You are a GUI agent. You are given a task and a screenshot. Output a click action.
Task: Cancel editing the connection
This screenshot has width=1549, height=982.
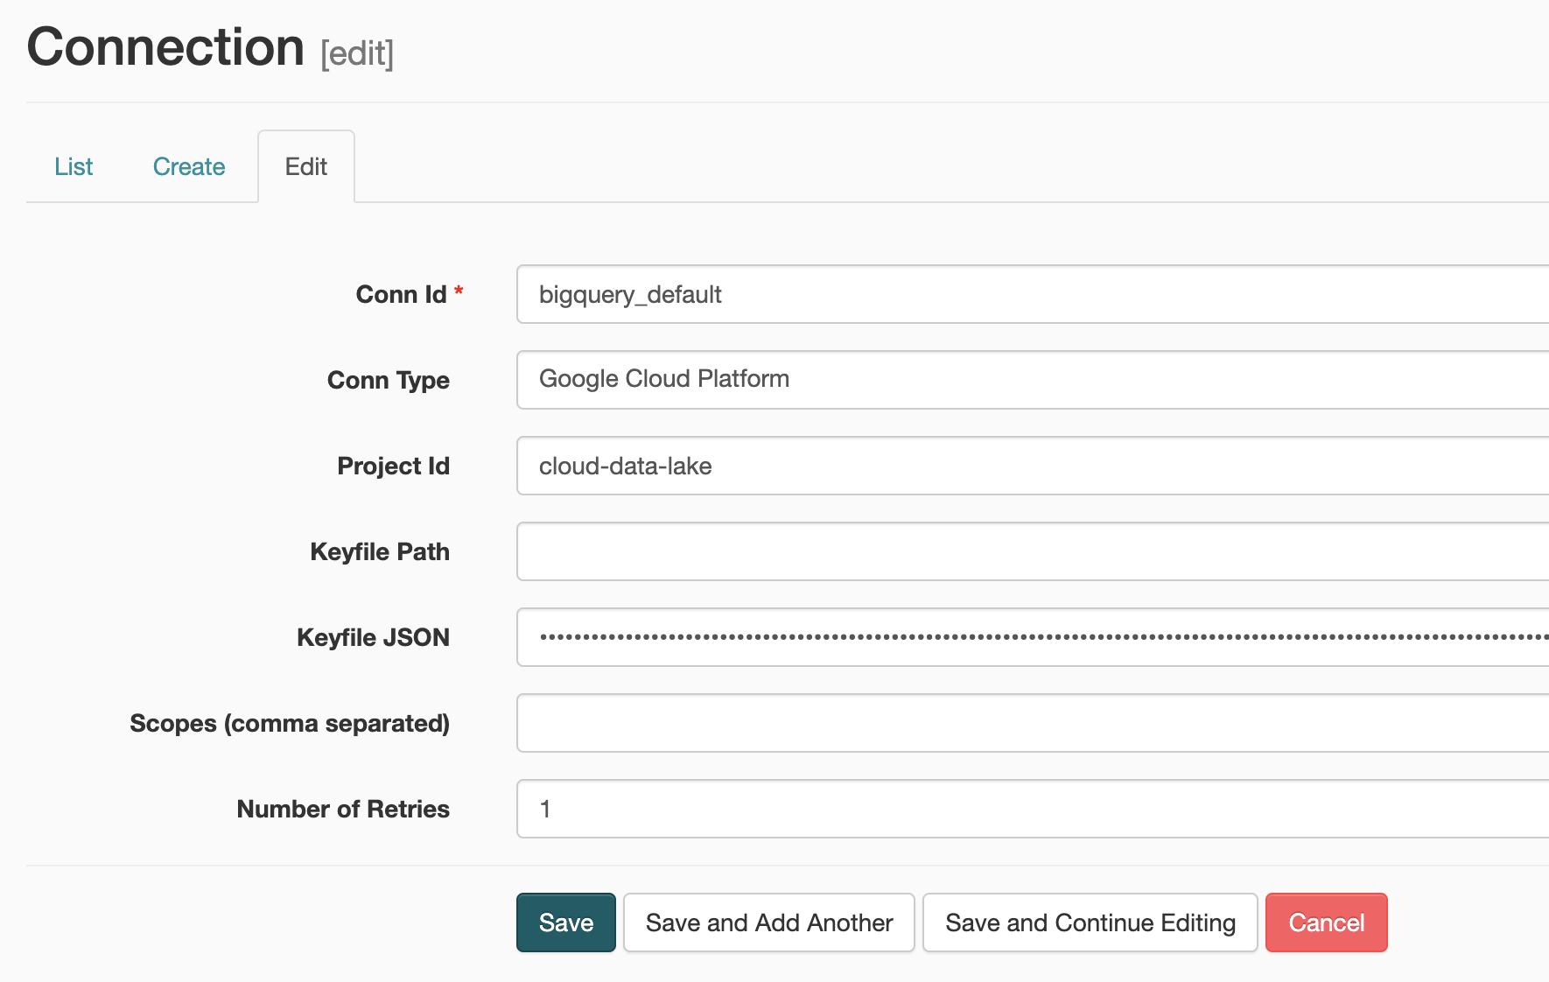1327,922
